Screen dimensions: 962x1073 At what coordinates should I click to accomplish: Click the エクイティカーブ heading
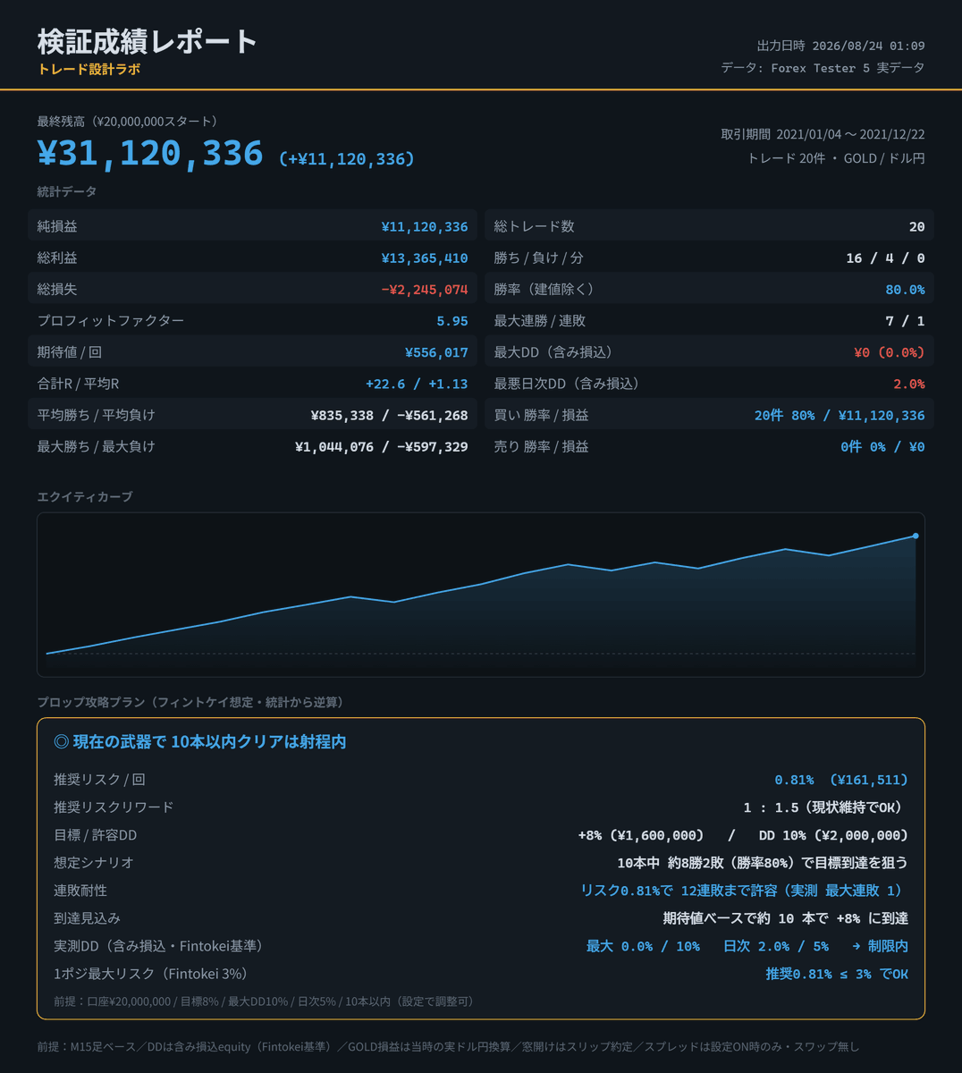pos(85,496)
